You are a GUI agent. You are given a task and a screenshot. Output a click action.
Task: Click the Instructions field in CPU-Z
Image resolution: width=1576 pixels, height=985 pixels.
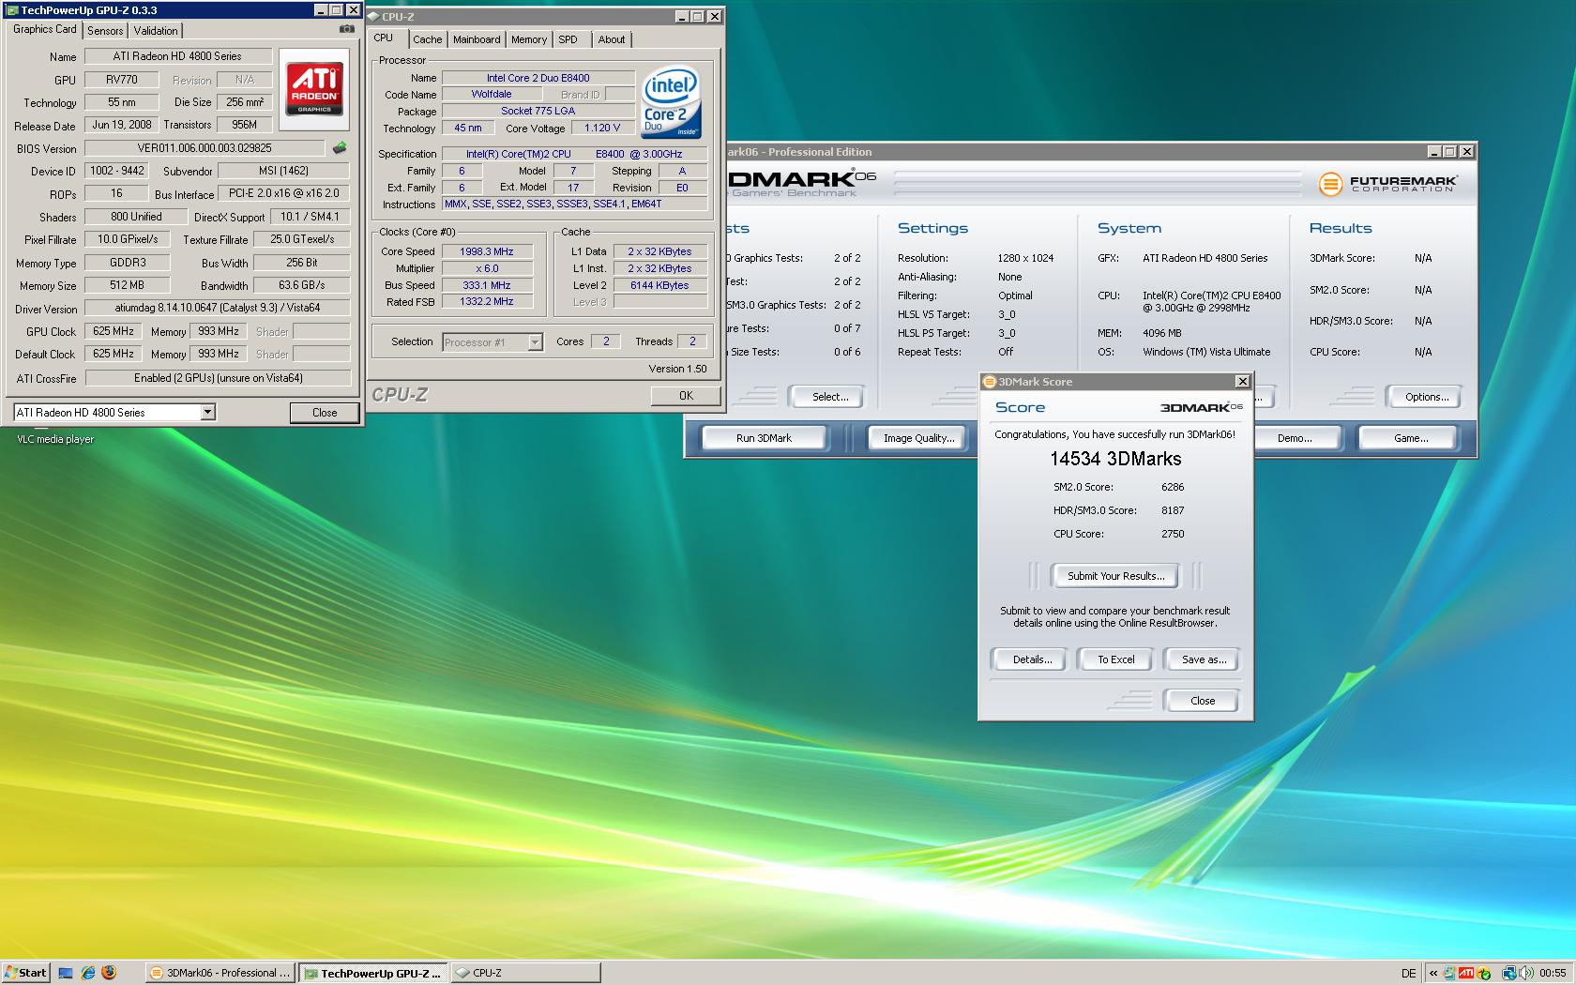point(574,204)
